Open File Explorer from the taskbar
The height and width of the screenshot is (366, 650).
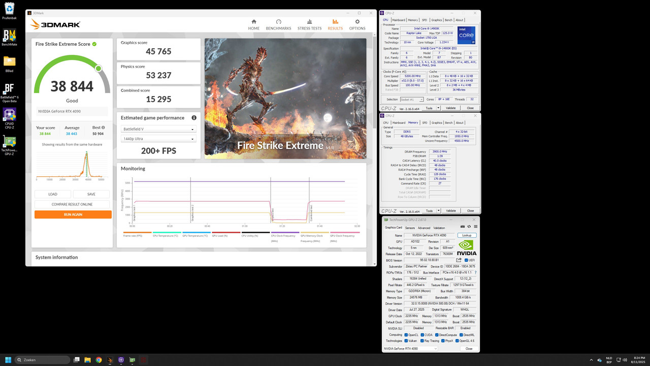pos(87,360)
